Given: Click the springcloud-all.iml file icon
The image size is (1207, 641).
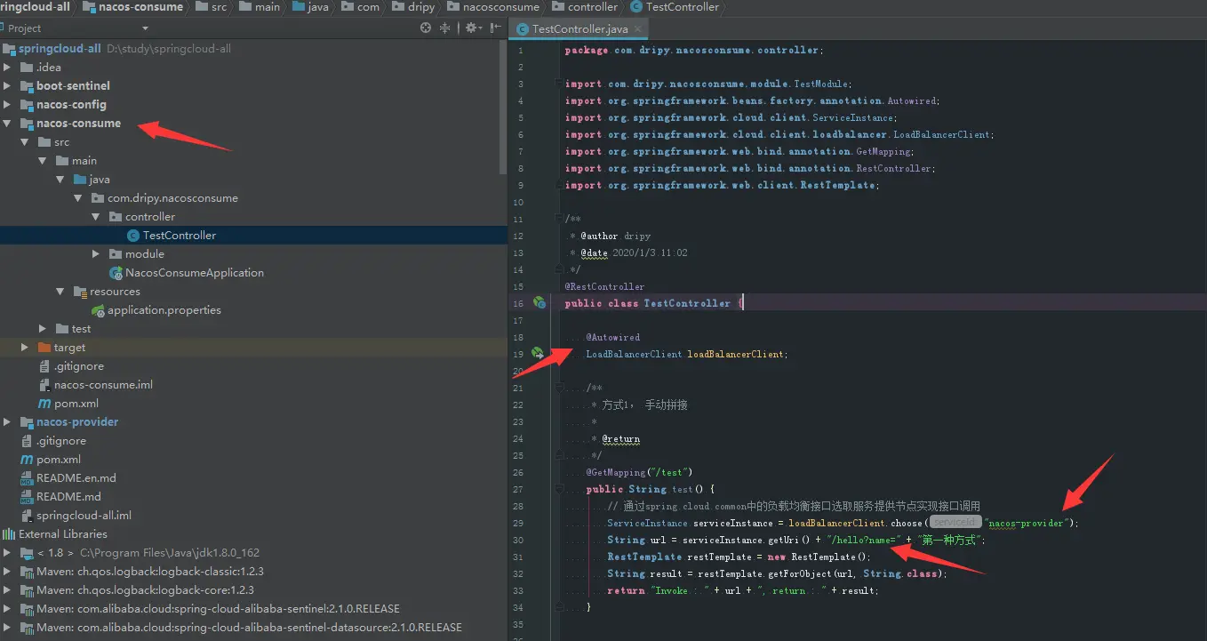Looking at the screenshot, I should tap(27, 516).
